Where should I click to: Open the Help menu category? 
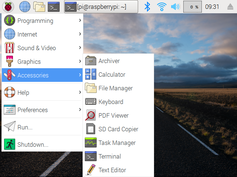(x=42, y=92)
